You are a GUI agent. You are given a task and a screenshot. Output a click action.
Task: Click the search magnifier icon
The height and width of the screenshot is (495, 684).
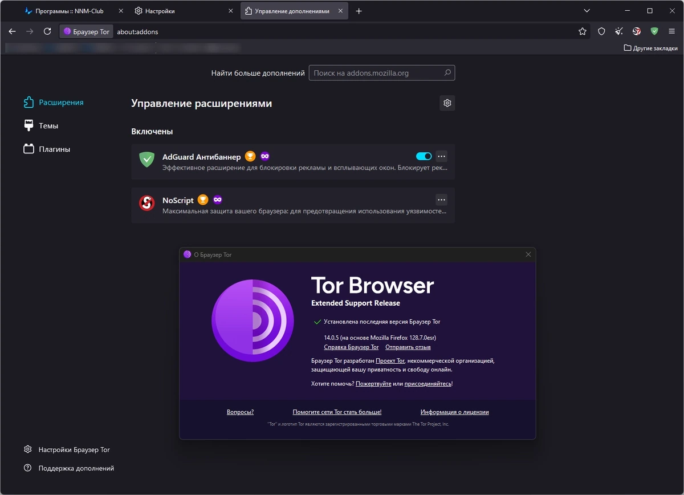tap(447, 73)
